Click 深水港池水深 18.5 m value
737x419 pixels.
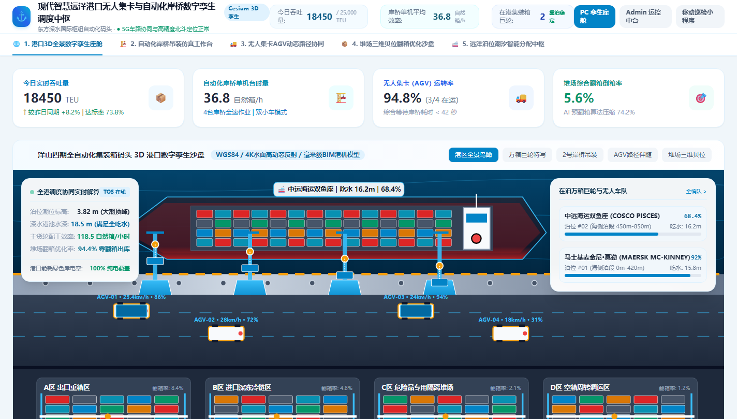pyautogui.click(x=100, y=224)
